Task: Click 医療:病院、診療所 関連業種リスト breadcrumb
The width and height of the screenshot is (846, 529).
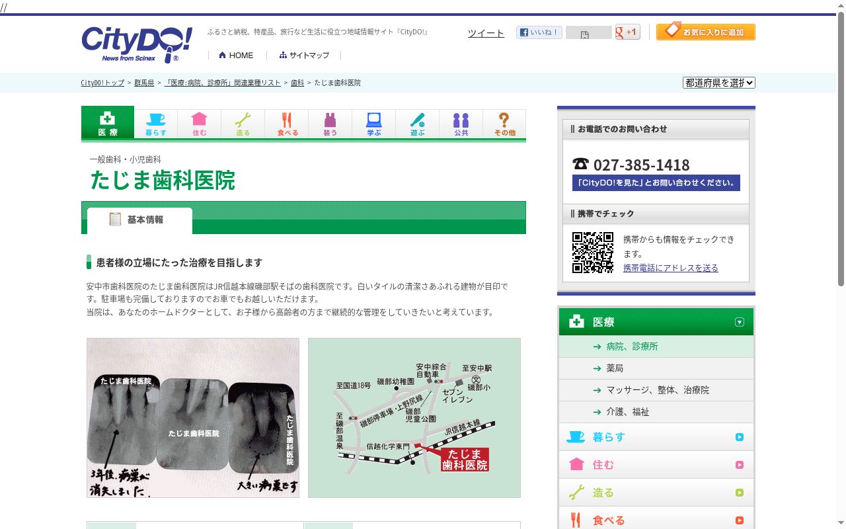Action: click(x=223, y=83)
